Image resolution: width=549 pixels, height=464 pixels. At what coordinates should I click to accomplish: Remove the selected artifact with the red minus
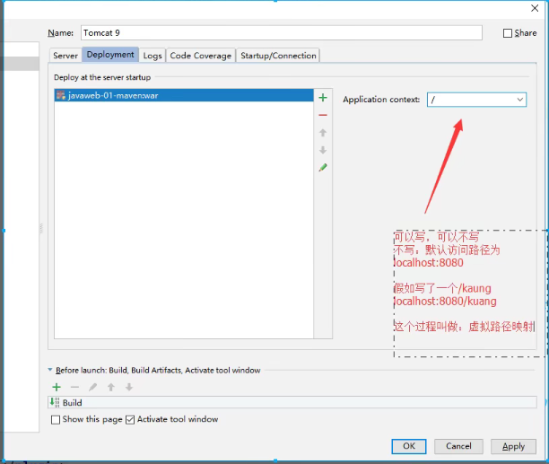(x=323, y=115)
